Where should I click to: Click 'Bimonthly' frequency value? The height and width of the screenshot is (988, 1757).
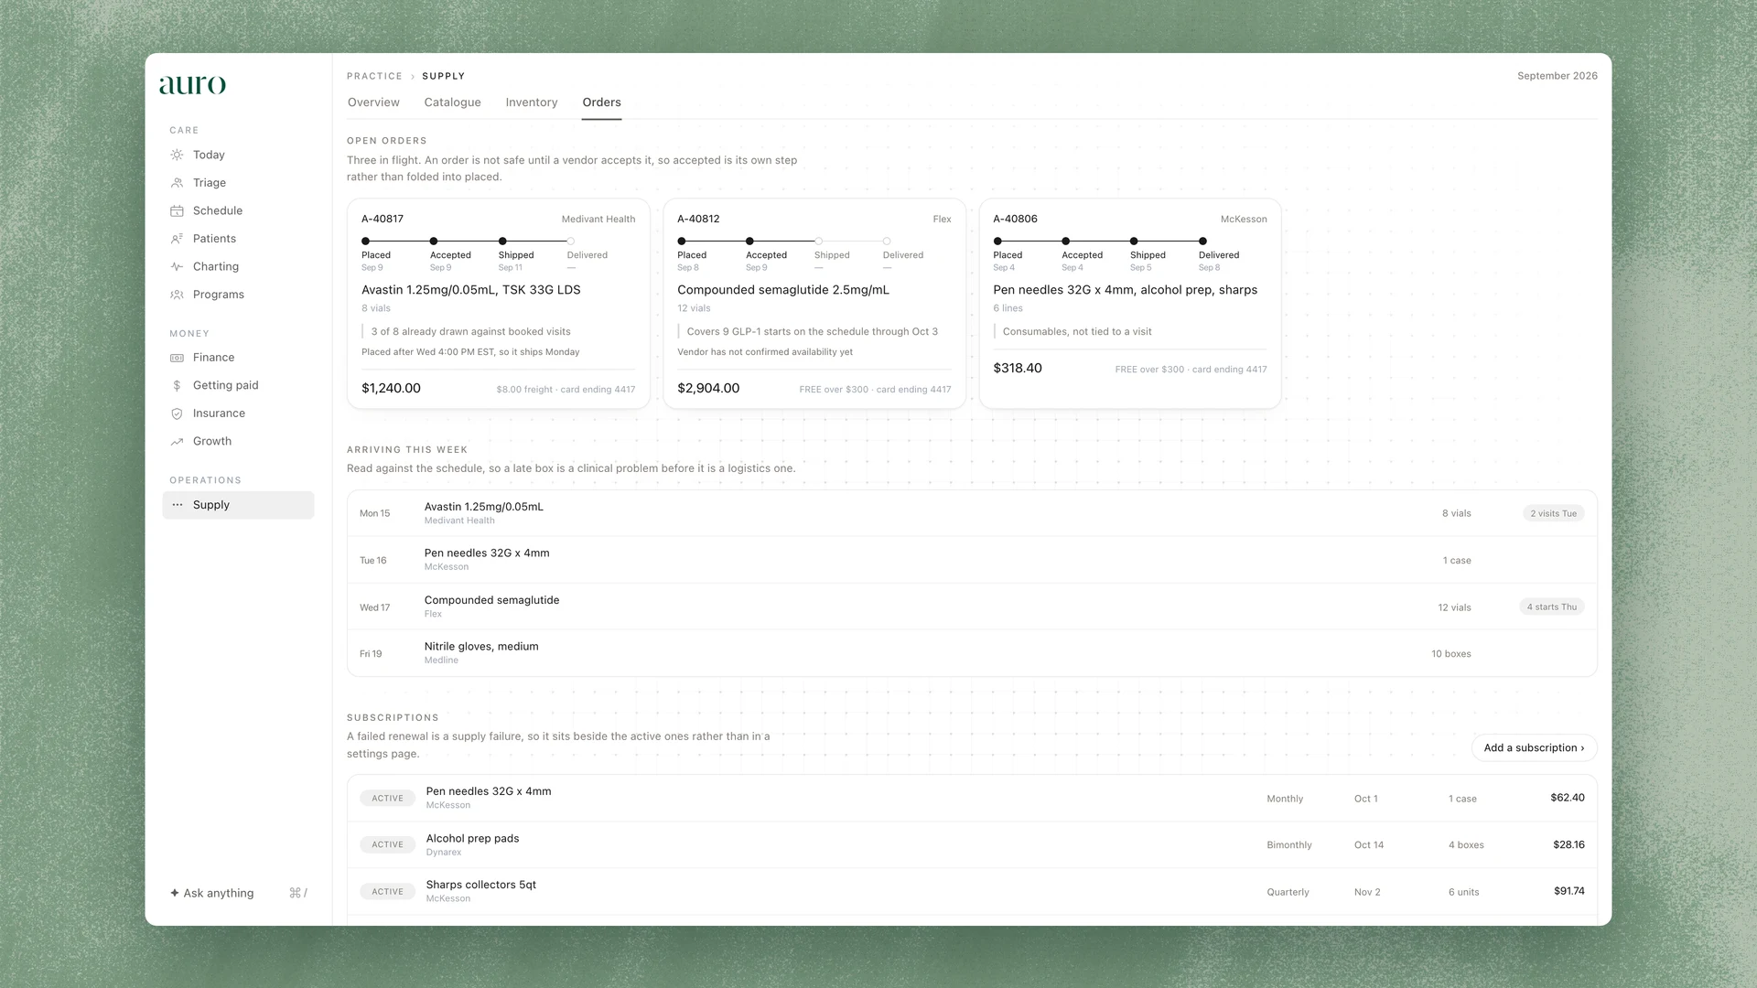[1288, 845]
